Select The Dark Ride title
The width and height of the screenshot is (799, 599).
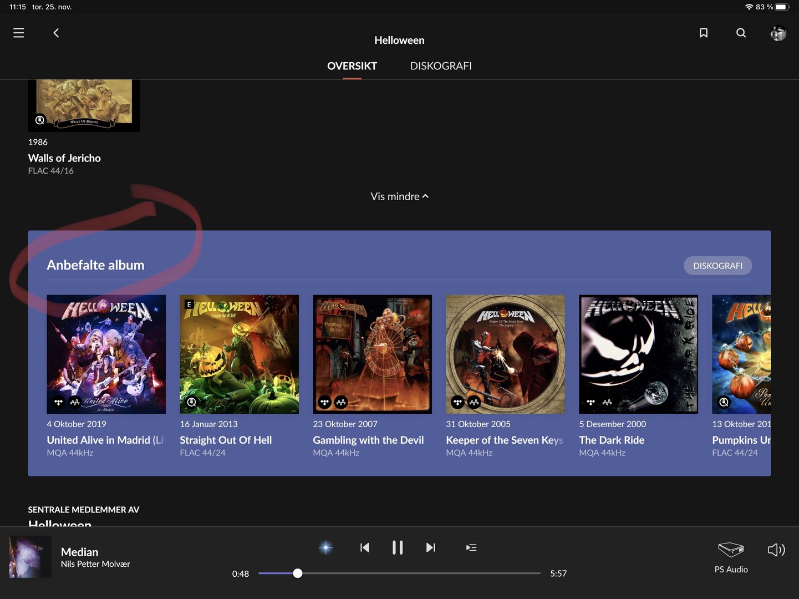click(x=612, y=440)
